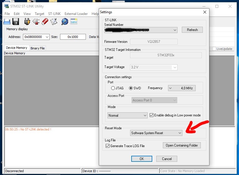Open the Frequency 4,0 MHz dropdown

click(182, 88)
